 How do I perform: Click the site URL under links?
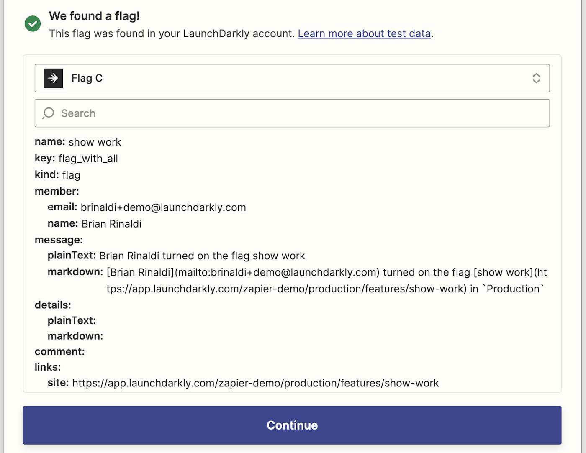click(x=255, y=383)
